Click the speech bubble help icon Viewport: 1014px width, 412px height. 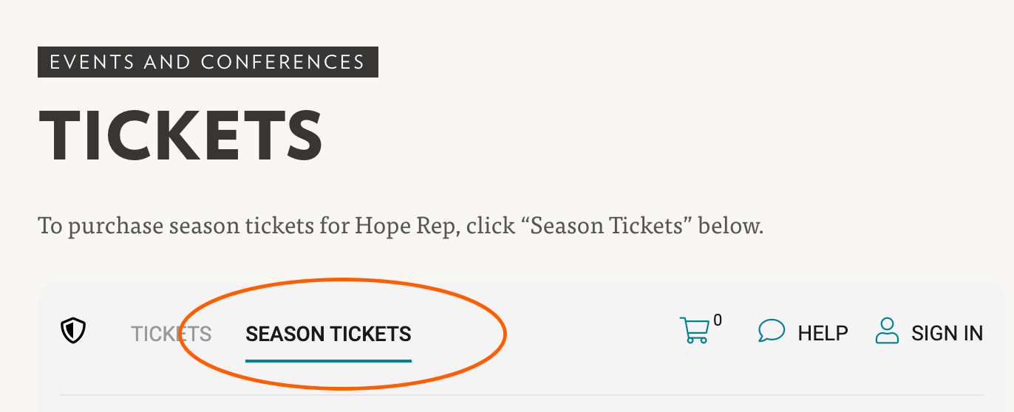click(771, 331)
